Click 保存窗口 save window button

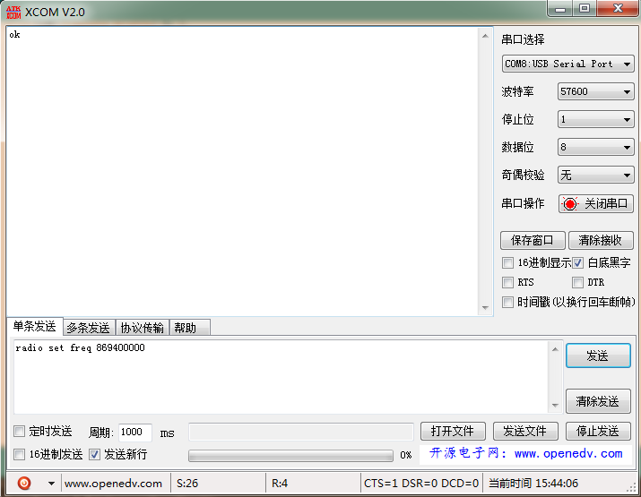[x=533, y=240]
